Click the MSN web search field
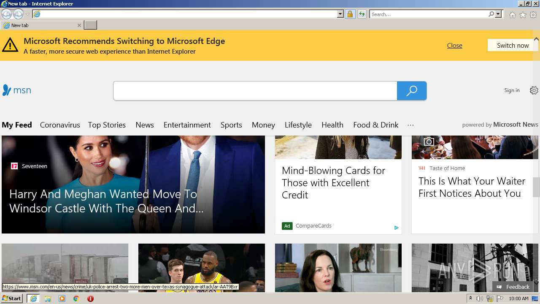 255,91
